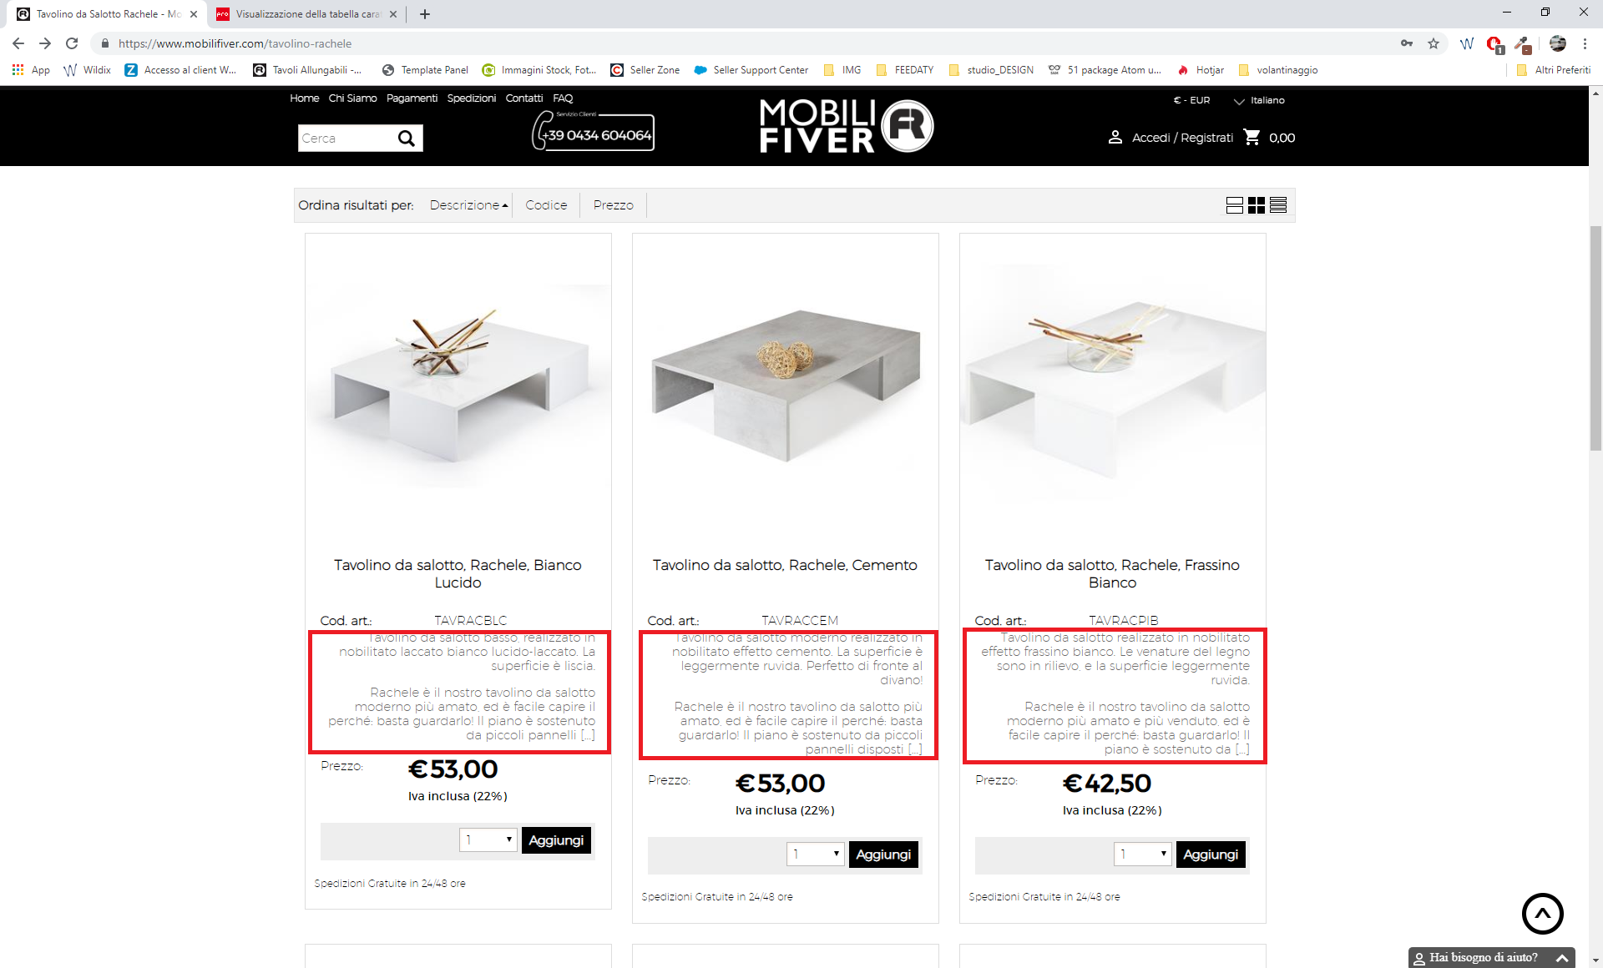Image resolution: width=1603 pixels, height=968 pixels.
Task: Click the search magnifier icon
Action: (x=406, y=139)
